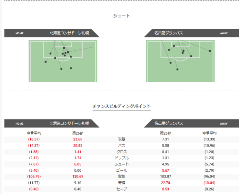Select 名古屋グランパス header above the shot map
This screenshot has width=241, height=194.
click(169, 33)
